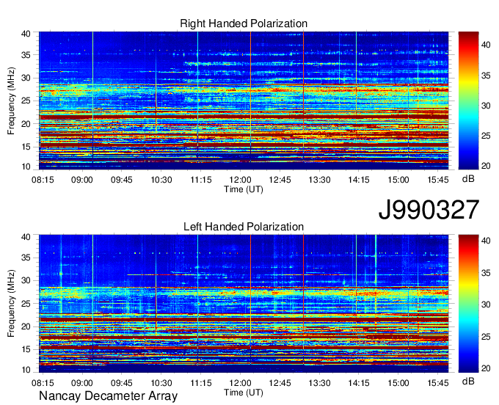Screen dimensions: 499x405
Task: Click the 09:00 time tick under Left Handed plot
Action: point(81,383)
